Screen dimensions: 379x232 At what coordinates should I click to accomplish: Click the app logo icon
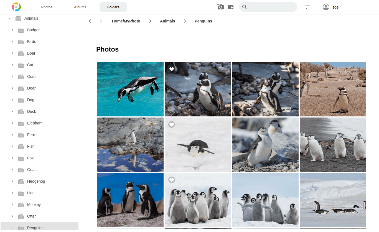[16, 7]
